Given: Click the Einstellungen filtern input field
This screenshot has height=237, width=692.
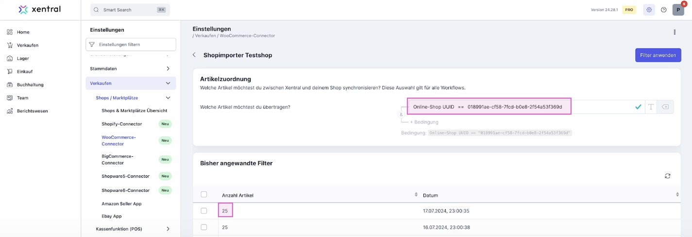Looking at the screenshot, I should [x=131, y=44].
